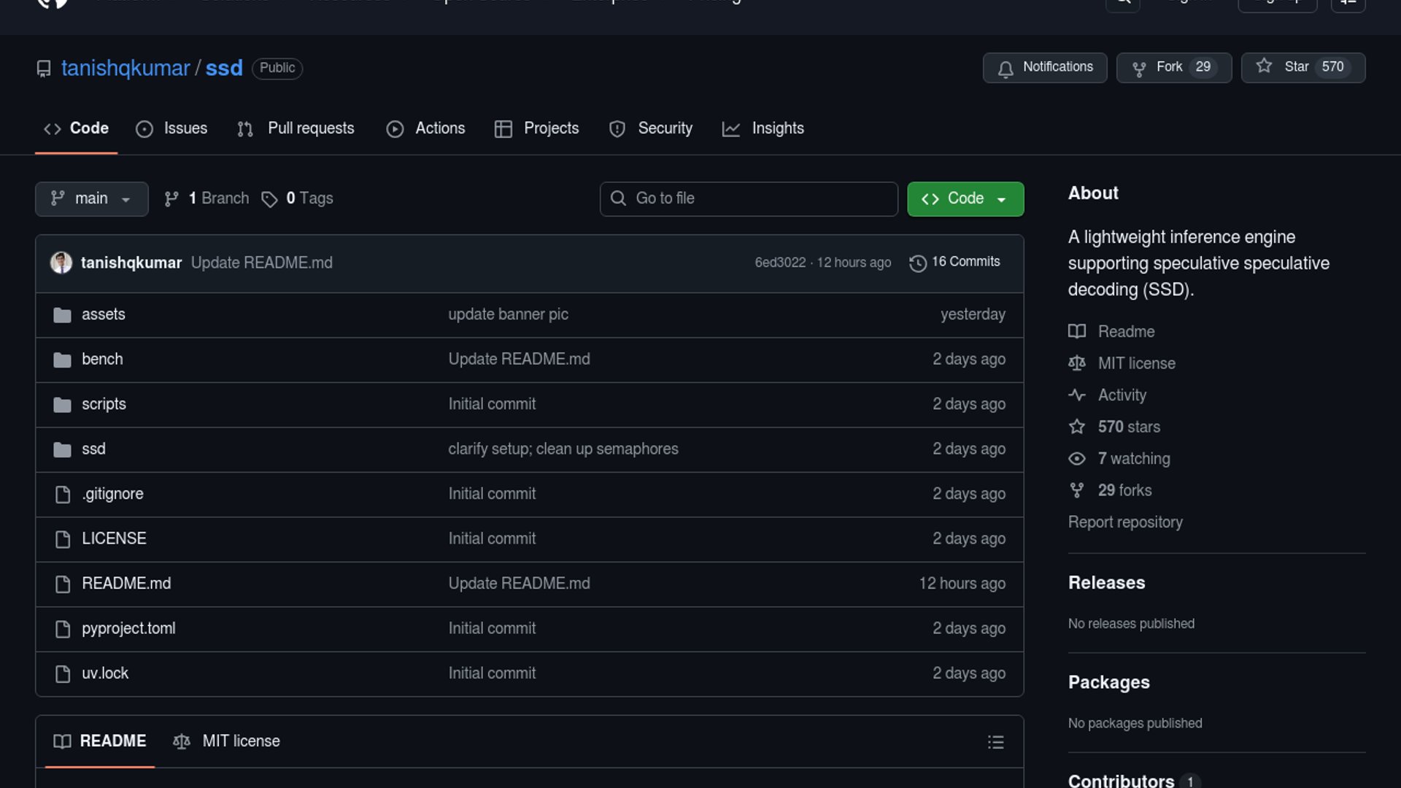
Task: Expand the main branch dropdown
Action: 91,198
